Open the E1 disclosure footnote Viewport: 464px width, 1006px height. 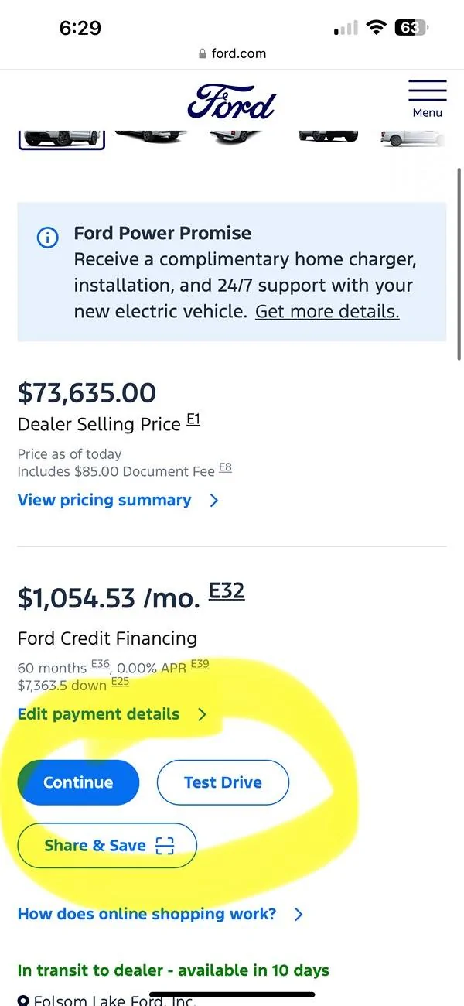click(x=193, y=420)
